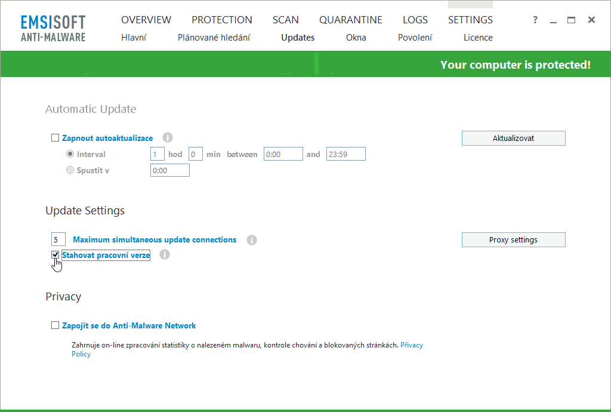Click the interval hours field
Screen dimensions: 611x412
click(158, 154)
